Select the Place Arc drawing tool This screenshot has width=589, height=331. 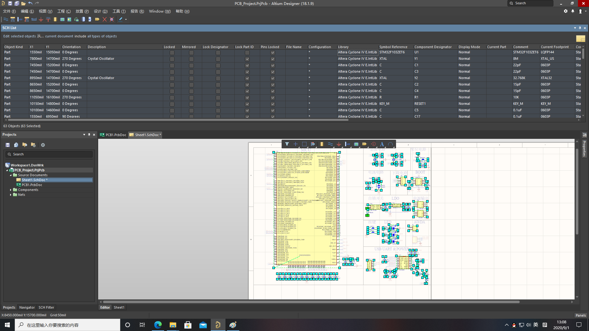[391, 144]
